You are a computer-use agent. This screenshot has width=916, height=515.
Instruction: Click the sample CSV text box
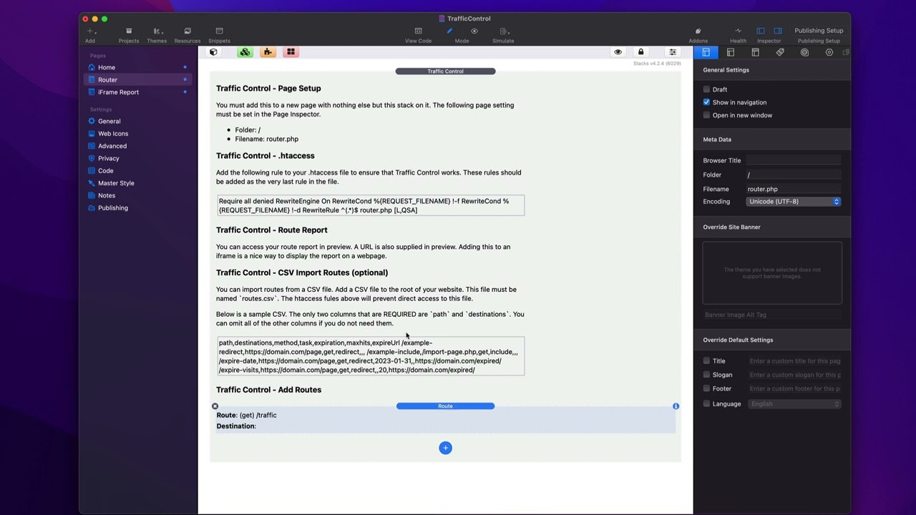[x=371, y=356]
